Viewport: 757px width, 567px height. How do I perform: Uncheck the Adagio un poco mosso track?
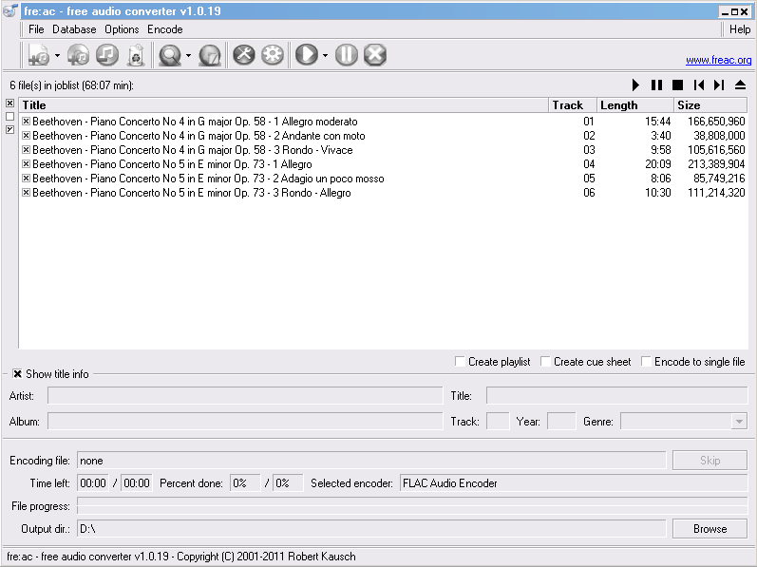click(x=26, y=178)
